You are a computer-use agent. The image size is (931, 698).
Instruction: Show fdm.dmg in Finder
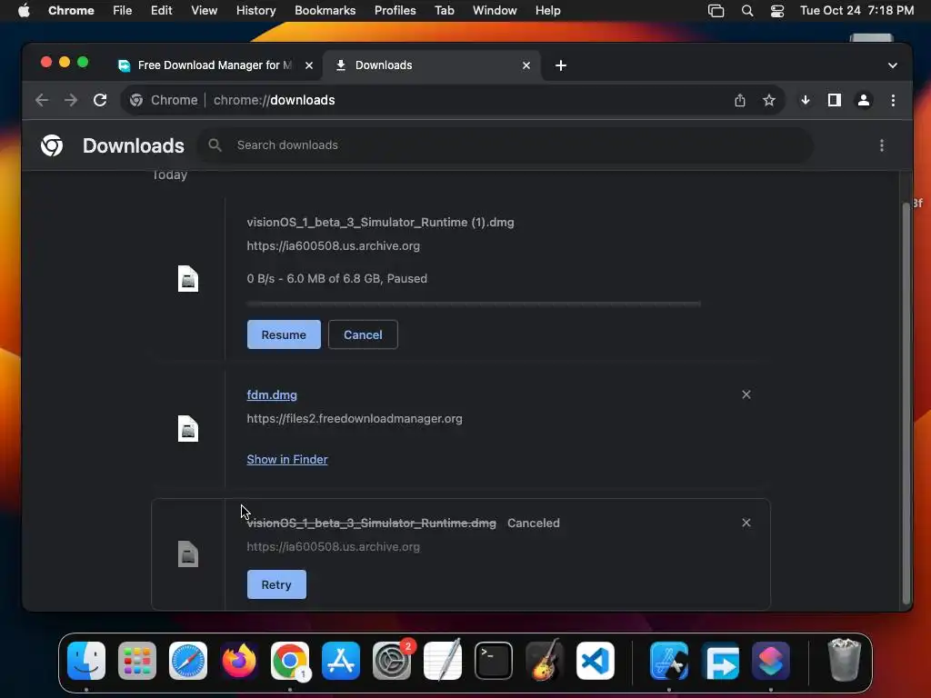(287, 459)
